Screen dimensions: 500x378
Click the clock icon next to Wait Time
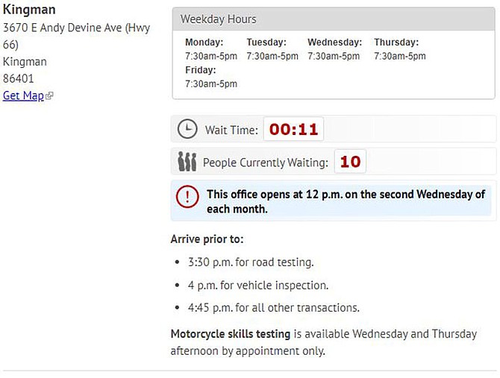[187, 129]
